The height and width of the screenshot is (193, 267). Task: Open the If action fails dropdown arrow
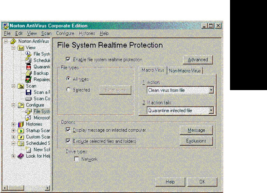pyautogui.click(x=211, y=110)
